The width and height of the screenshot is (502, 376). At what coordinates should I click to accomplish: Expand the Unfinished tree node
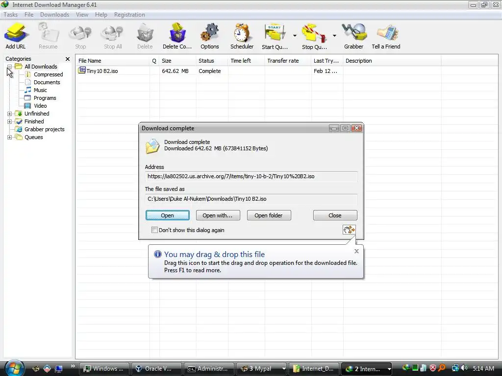(x=10, y=114)
